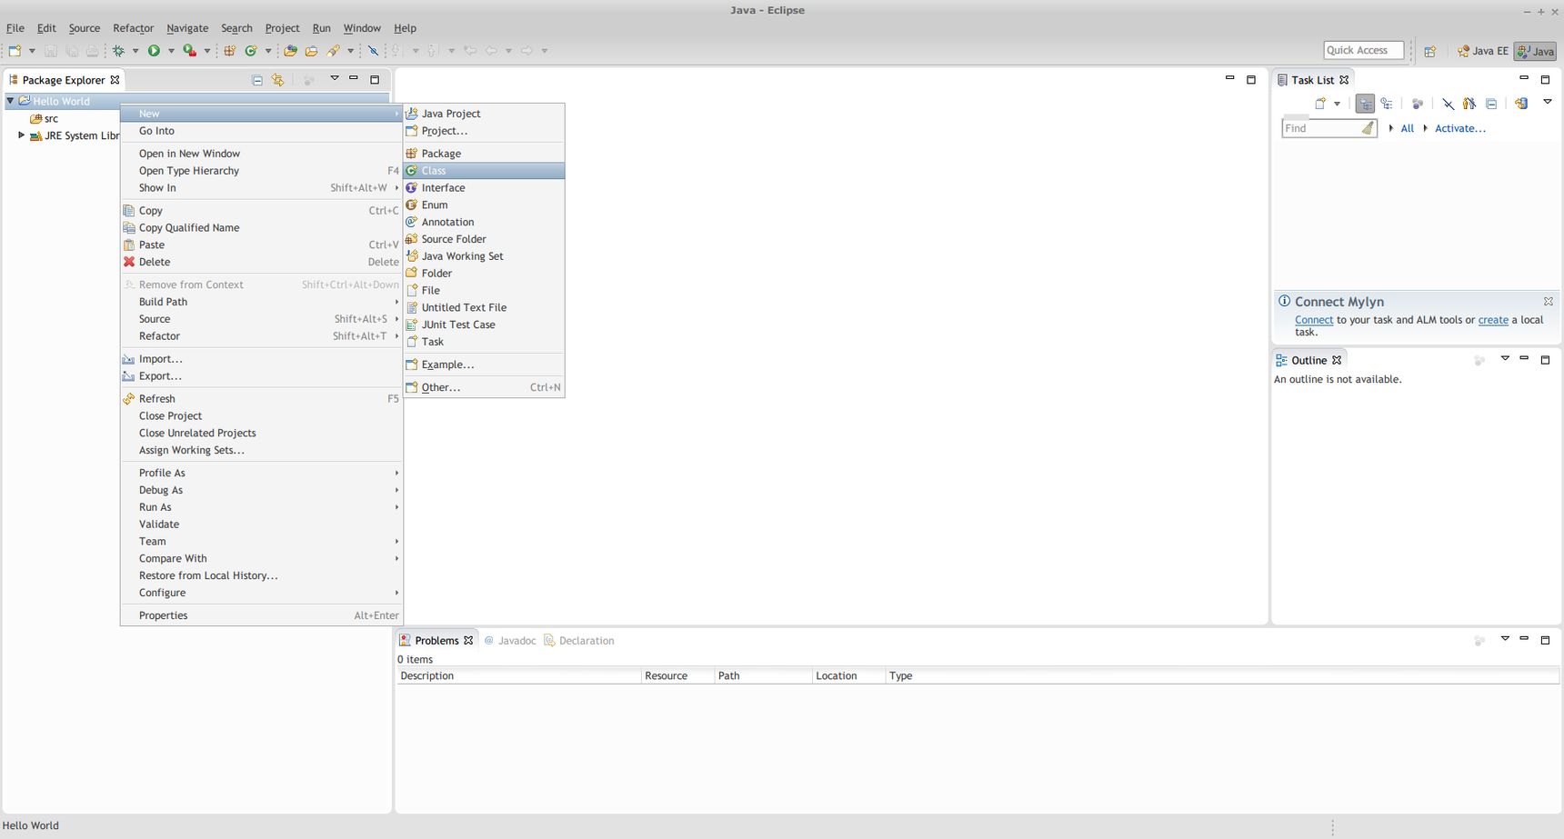
Task: Click the Open Task folder icon
Action: [311, 51]
